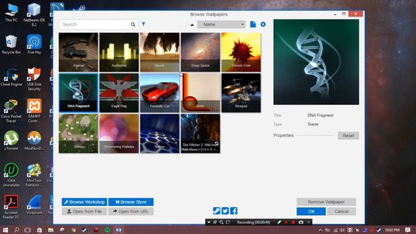Open Cisco Packet Tracer desktop icon
Viewport: 416px width, 234px height.
pos(11,111)
